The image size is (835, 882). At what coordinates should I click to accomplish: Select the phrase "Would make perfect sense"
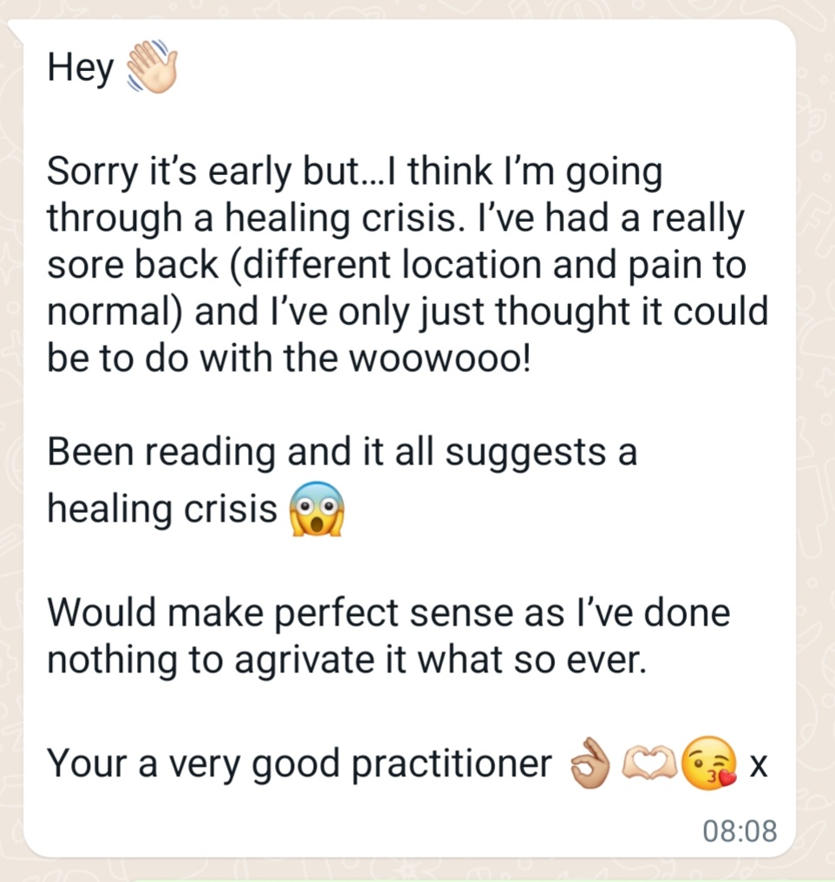click(283, 613)
